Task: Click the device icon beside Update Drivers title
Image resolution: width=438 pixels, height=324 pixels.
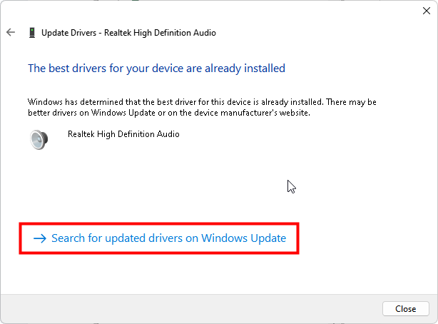Action: click(x=32, y=33)
